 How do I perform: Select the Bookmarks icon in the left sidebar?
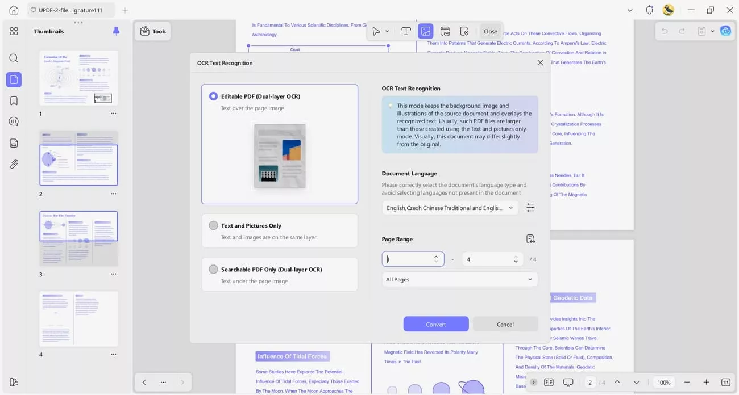[14, 100]
